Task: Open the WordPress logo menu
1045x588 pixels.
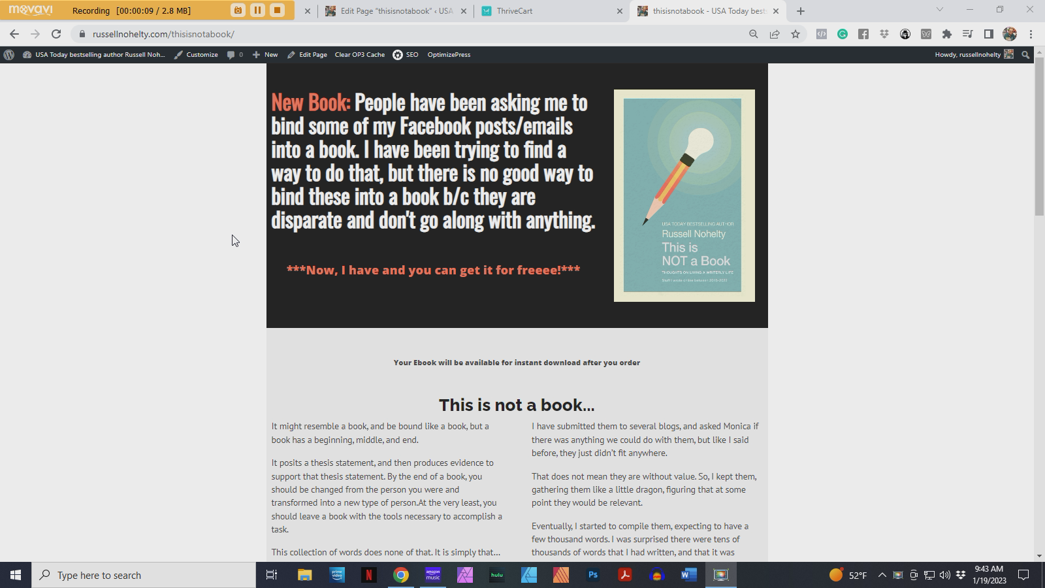Action: pyautogui.click(x=9, y=55)
